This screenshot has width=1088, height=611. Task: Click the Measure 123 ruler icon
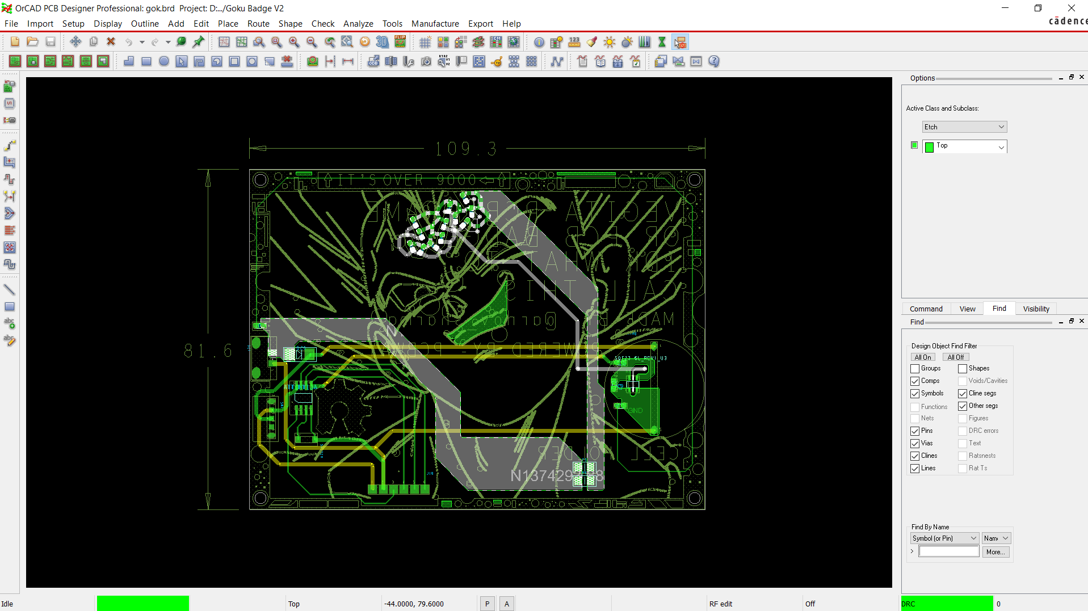tap(574, 42)
